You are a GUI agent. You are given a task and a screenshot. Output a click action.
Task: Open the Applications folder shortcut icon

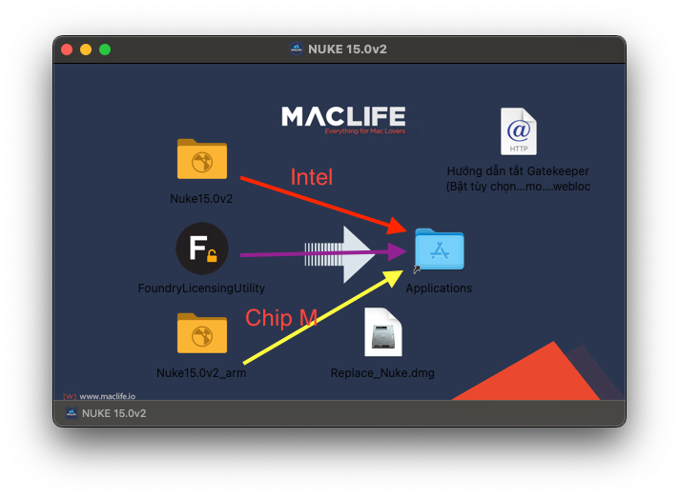(439, 251)
